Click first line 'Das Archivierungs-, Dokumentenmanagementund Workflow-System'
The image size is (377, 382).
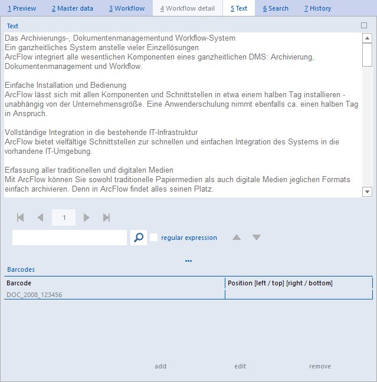120,38
